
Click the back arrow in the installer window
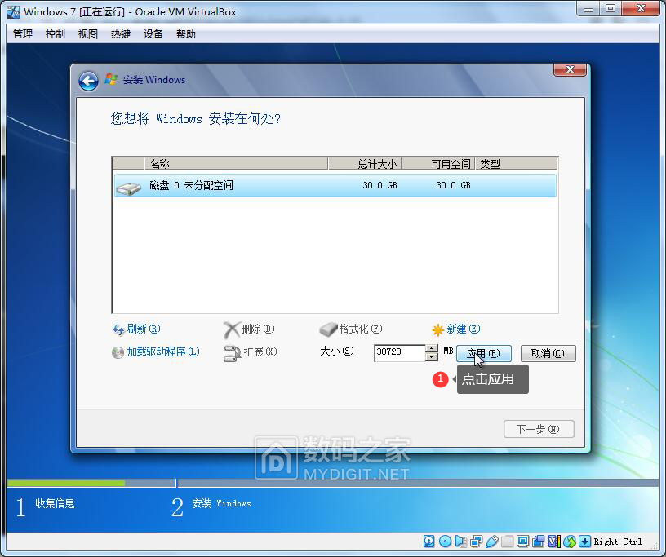click(88, 81)
